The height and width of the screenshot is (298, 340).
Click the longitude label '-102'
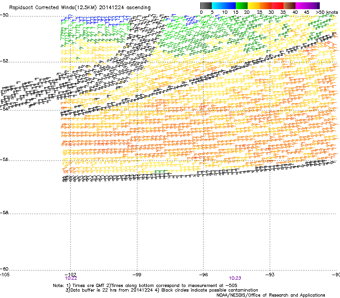coord(70,275)
